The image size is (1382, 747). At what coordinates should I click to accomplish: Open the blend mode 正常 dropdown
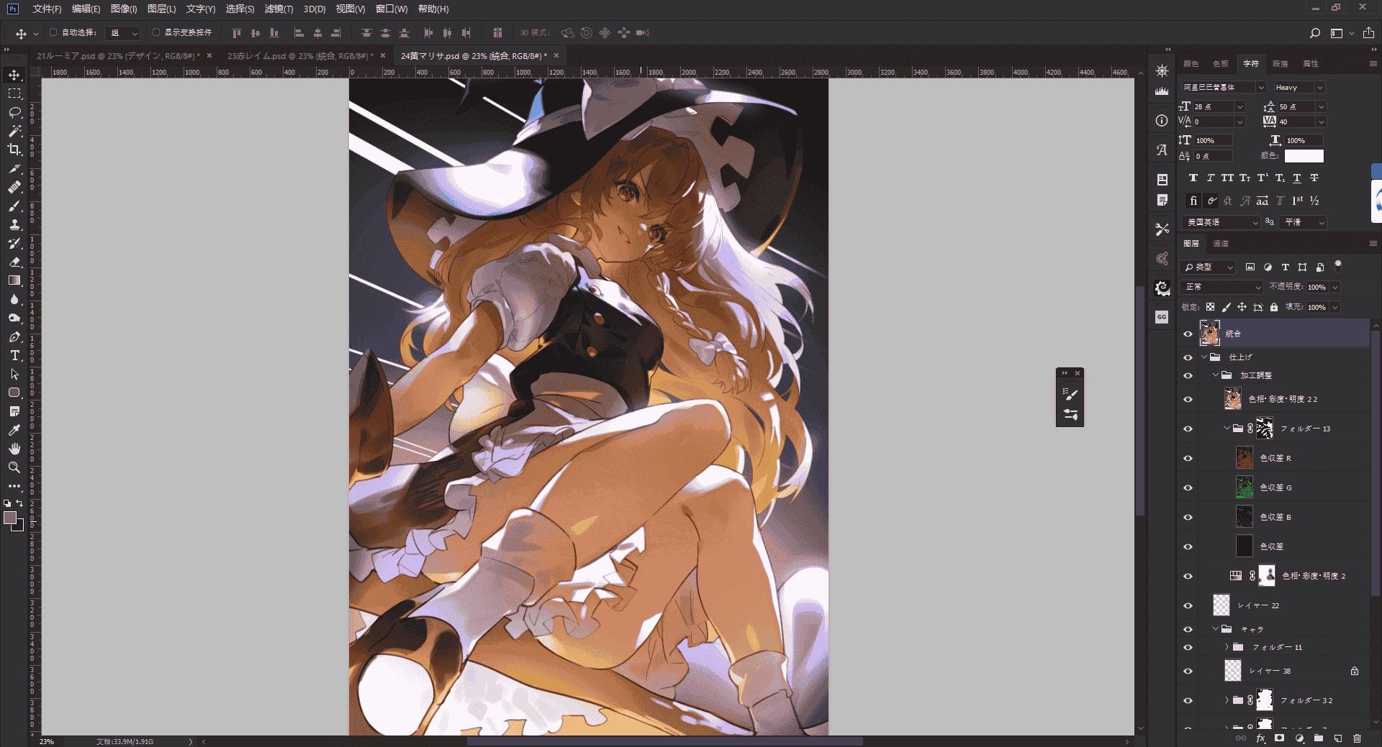(1222, 287)
